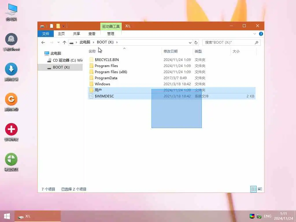Refresh the current folder view
296x222 pixels.
[x=196, y=43]
